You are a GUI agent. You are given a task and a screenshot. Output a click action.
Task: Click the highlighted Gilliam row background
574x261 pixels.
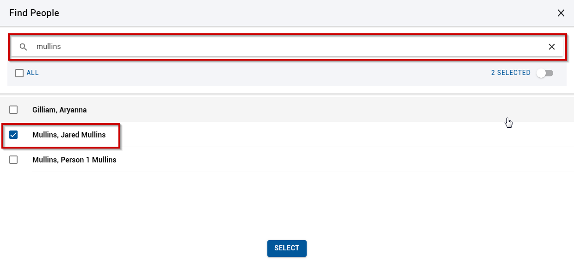(324, 110)
